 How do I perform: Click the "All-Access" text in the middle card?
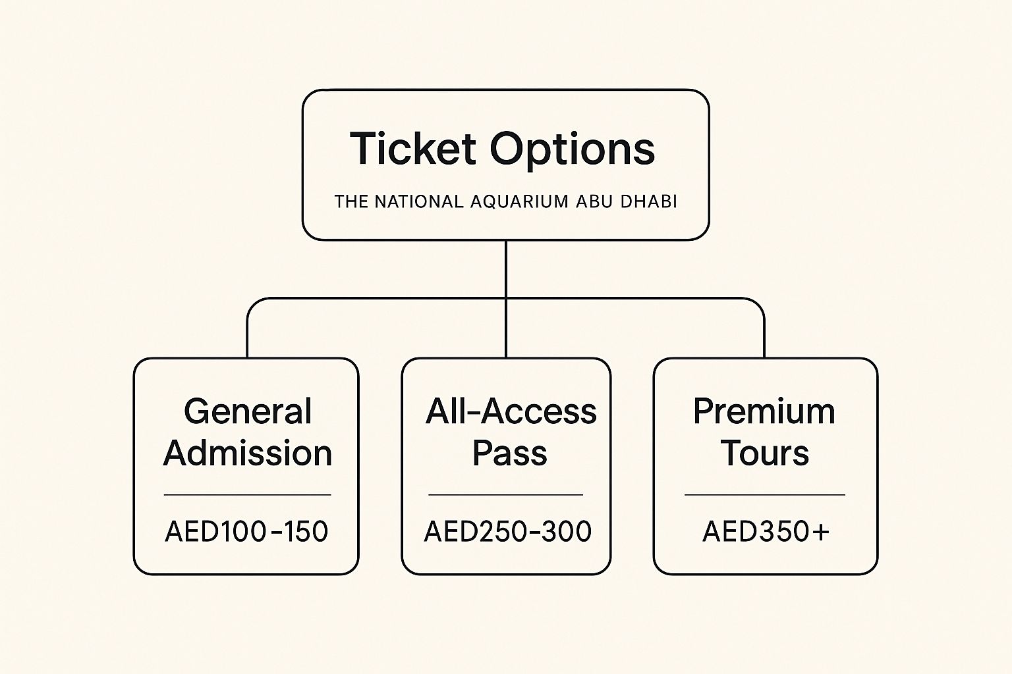511,412
